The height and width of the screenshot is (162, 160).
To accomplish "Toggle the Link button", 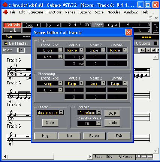I will 12,30.
